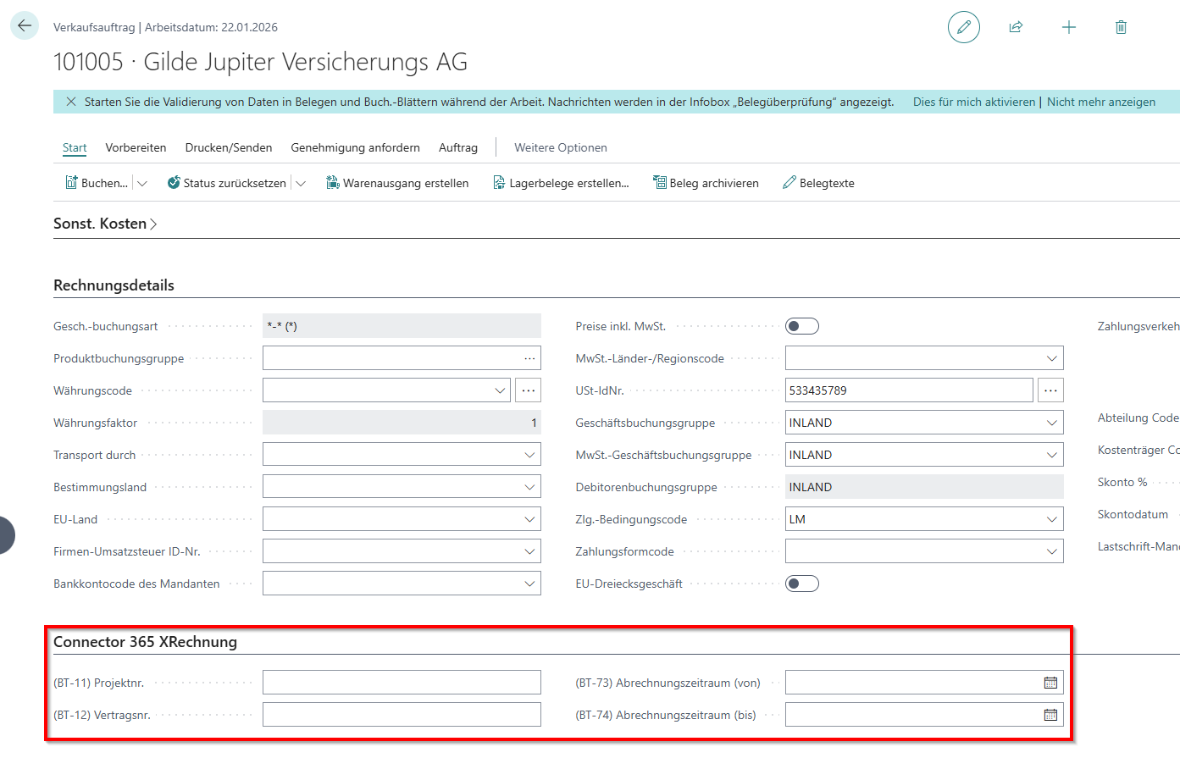
Task: Click Beleg archivieren
Action: click(706, 183)
